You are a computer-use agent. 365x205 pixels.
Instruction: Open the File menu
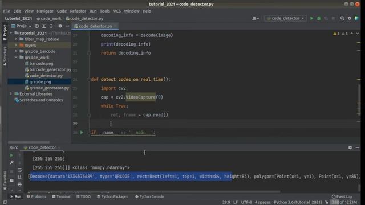pyautogui.click(x=6, y=11)
